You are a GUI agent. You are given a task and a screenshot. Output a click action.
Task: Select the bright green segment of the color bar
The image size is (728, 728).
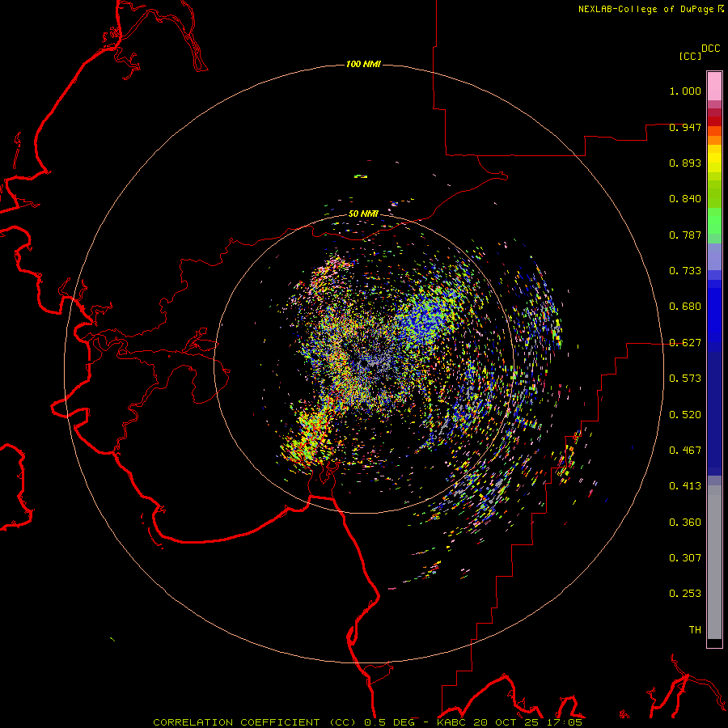click(714, 221)
